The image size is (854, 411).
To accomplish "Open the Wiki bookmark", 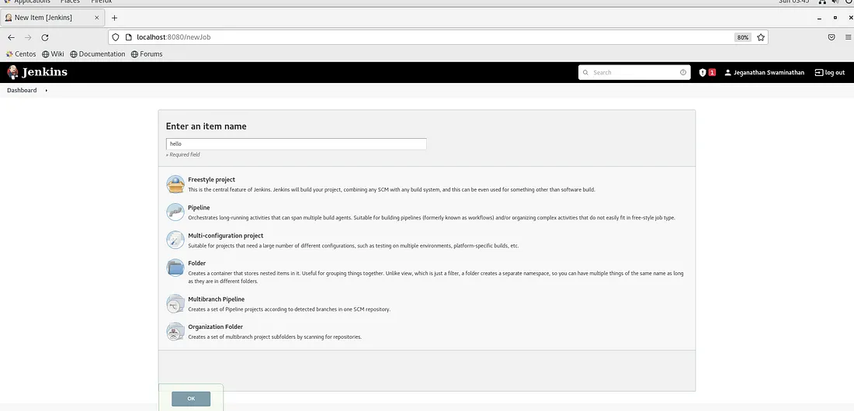I will [x=53, y=54].
